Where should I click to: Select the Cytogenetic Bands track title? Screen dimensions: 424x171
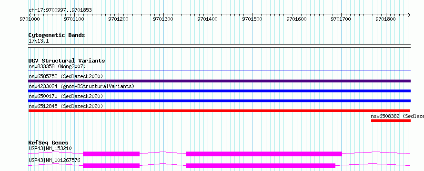[57, 35]
